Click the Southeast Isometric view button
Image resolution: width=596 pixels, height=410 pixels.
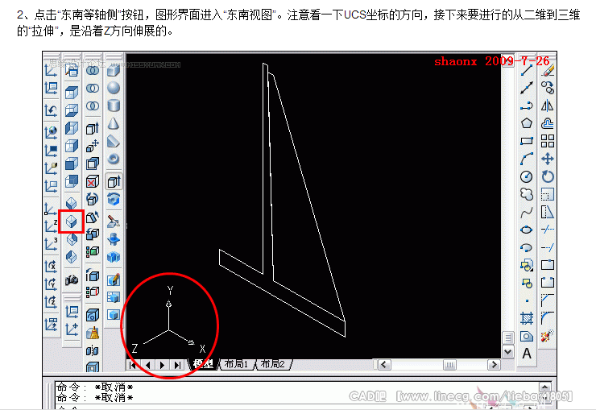(x=72, y=222)
